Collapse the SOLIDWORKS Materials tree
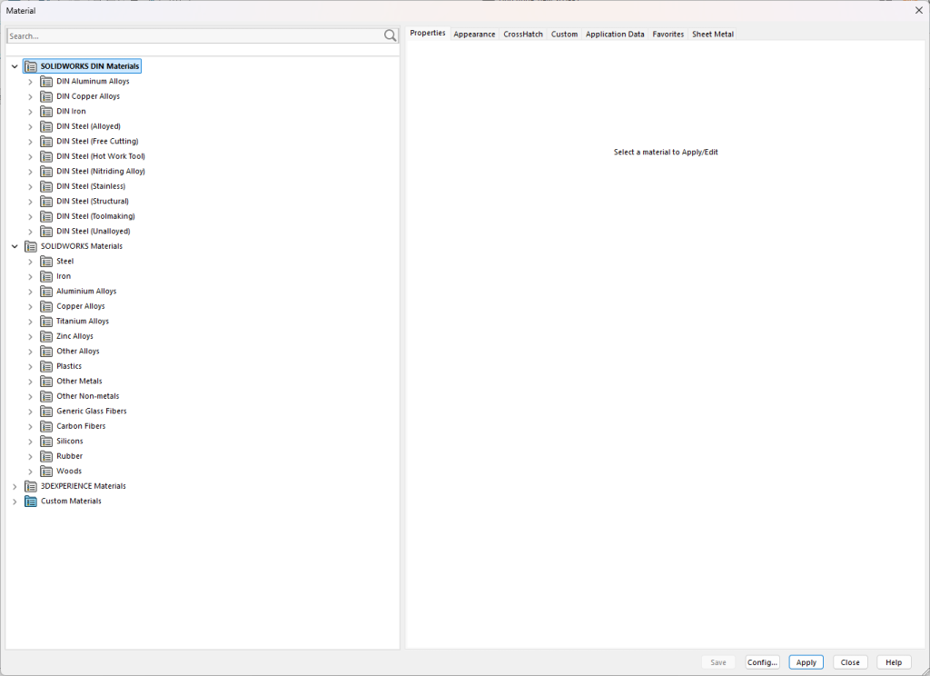930x676 pixels. [x=15, y=246]
